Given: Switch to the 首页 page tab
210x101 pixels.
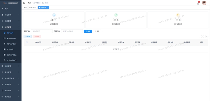Looking at the screenshot, I should click(25, 8).
